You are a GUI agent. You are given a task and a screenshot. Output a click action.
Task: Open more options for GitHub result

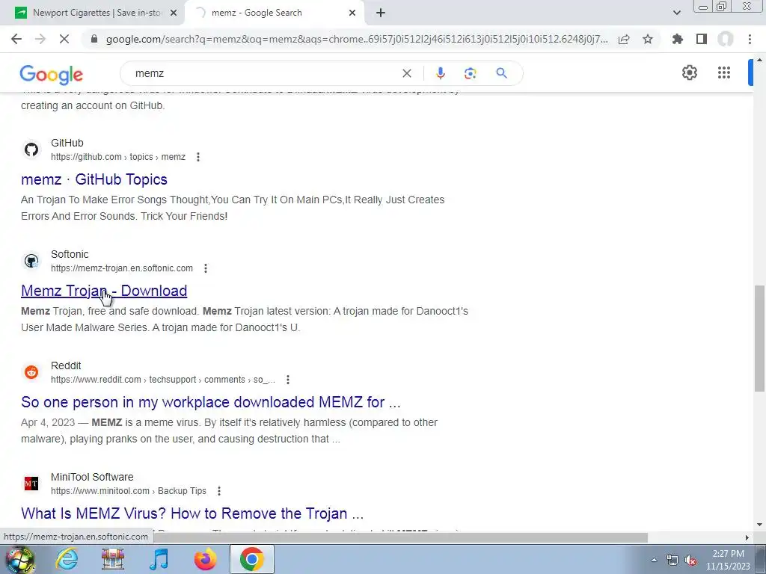tap(197, 157)
